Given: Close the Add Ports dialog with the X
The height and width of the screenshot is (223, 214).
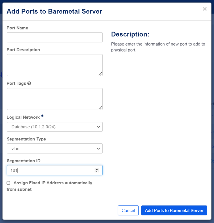Looking at the screenshot, I should tap(205, 9).
